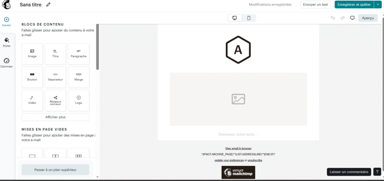Open the Styles tab in sidebar
The width and height of the screenshot is (384, 181).
click(x=6, y=42)
